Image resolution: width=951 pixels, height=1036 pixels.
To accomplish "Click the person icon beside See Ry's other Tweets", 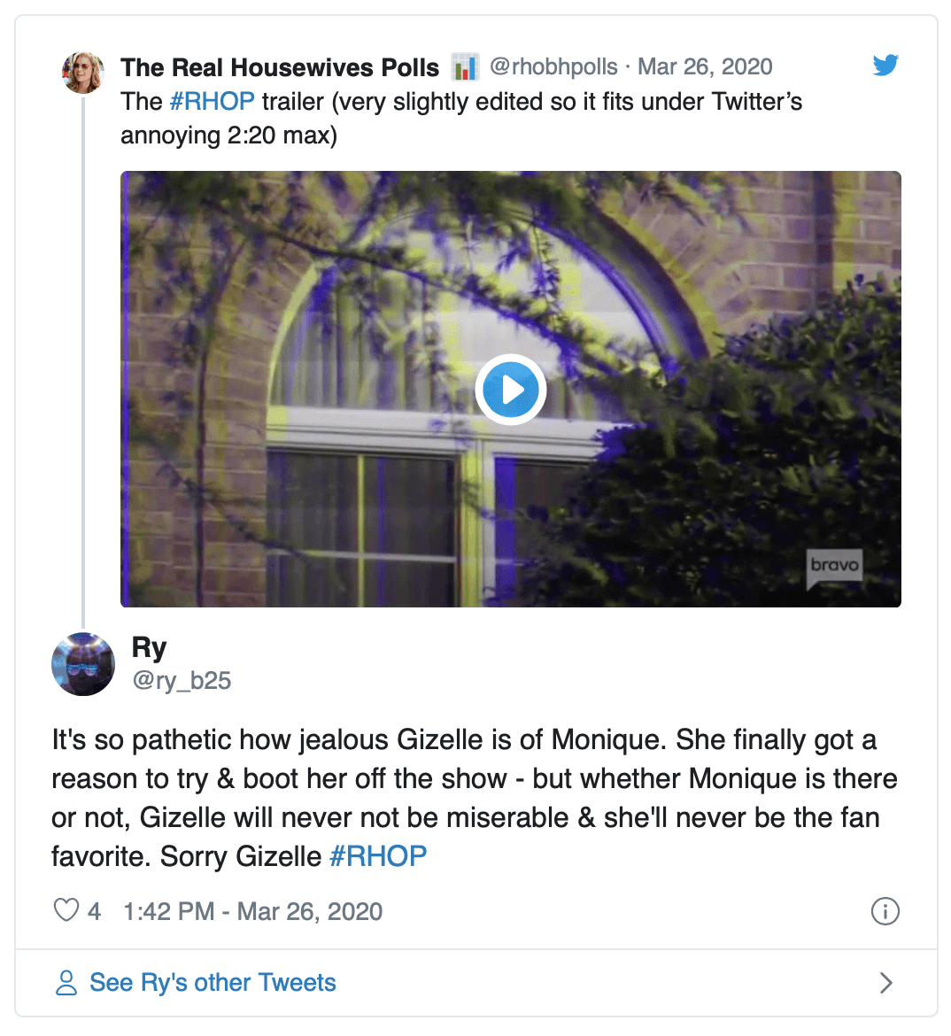I will click(66, 983).
